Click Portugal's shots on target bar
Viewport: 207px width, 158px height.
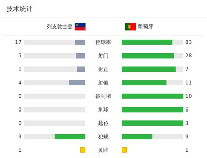149,69
